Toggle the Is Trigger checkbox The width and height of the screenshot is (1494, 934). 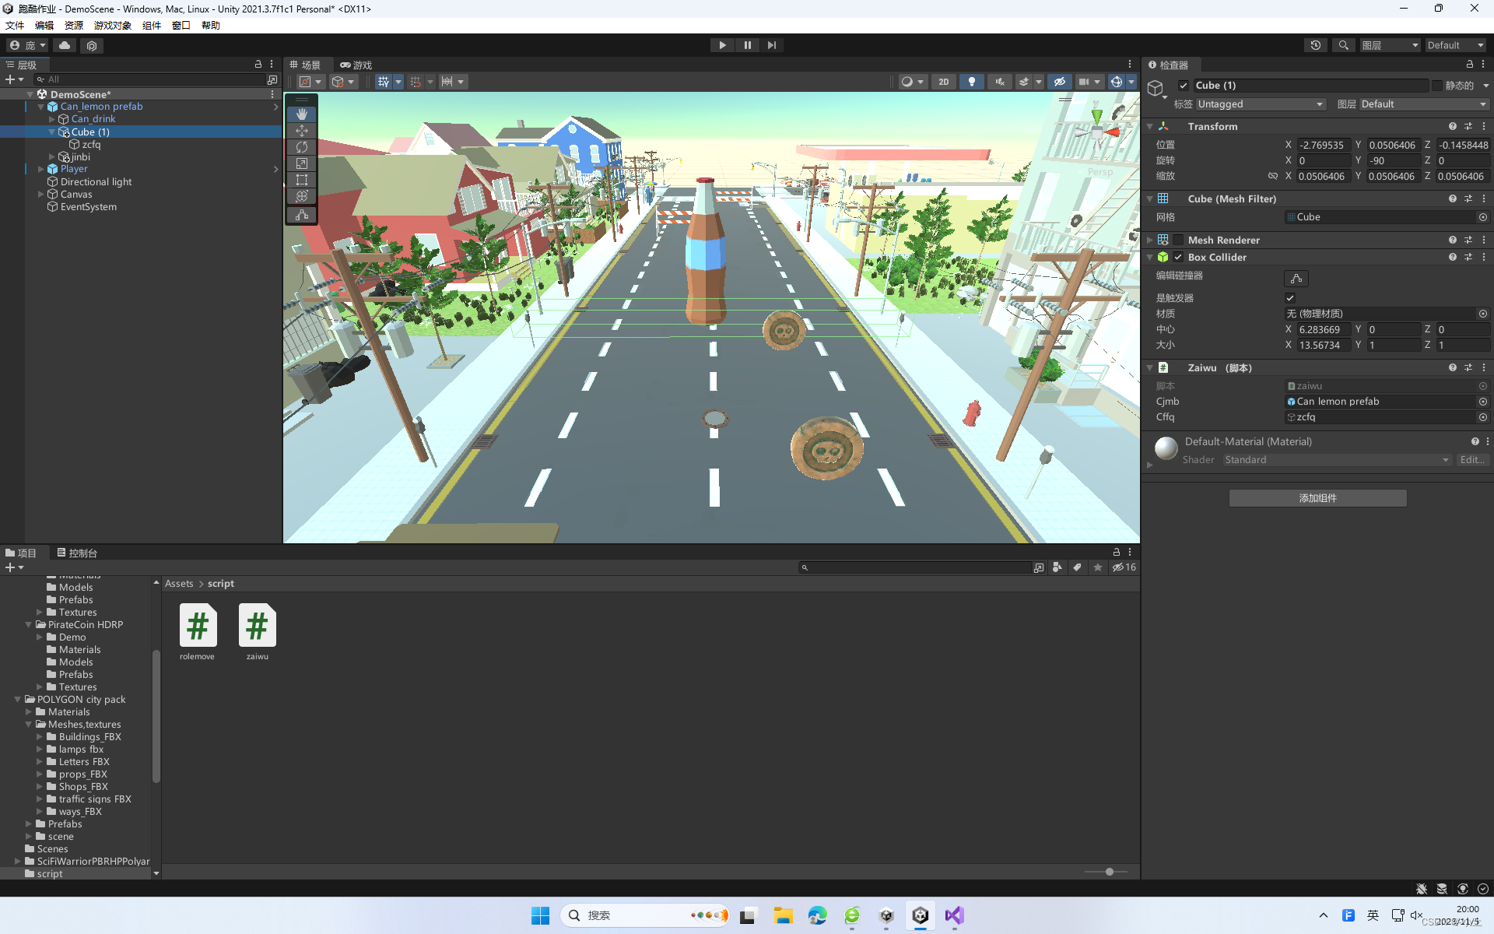click(1290, 298)
